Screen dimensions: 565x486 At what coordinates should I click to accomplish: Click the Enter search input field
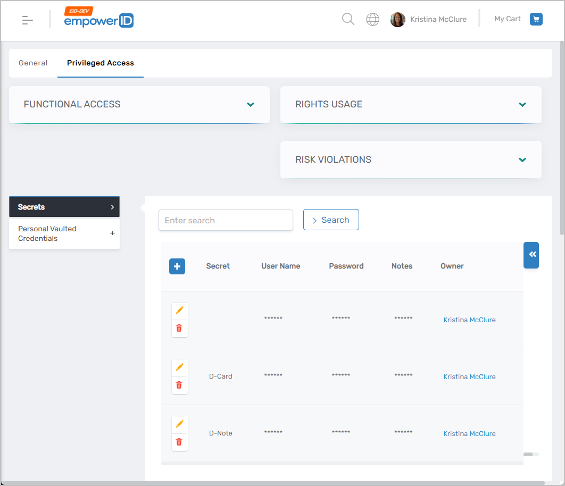click(226, 220)
